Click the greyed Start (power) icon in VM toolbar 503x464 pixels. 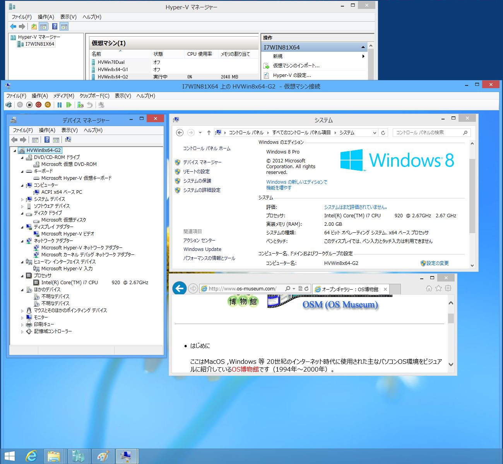[20, 105]
